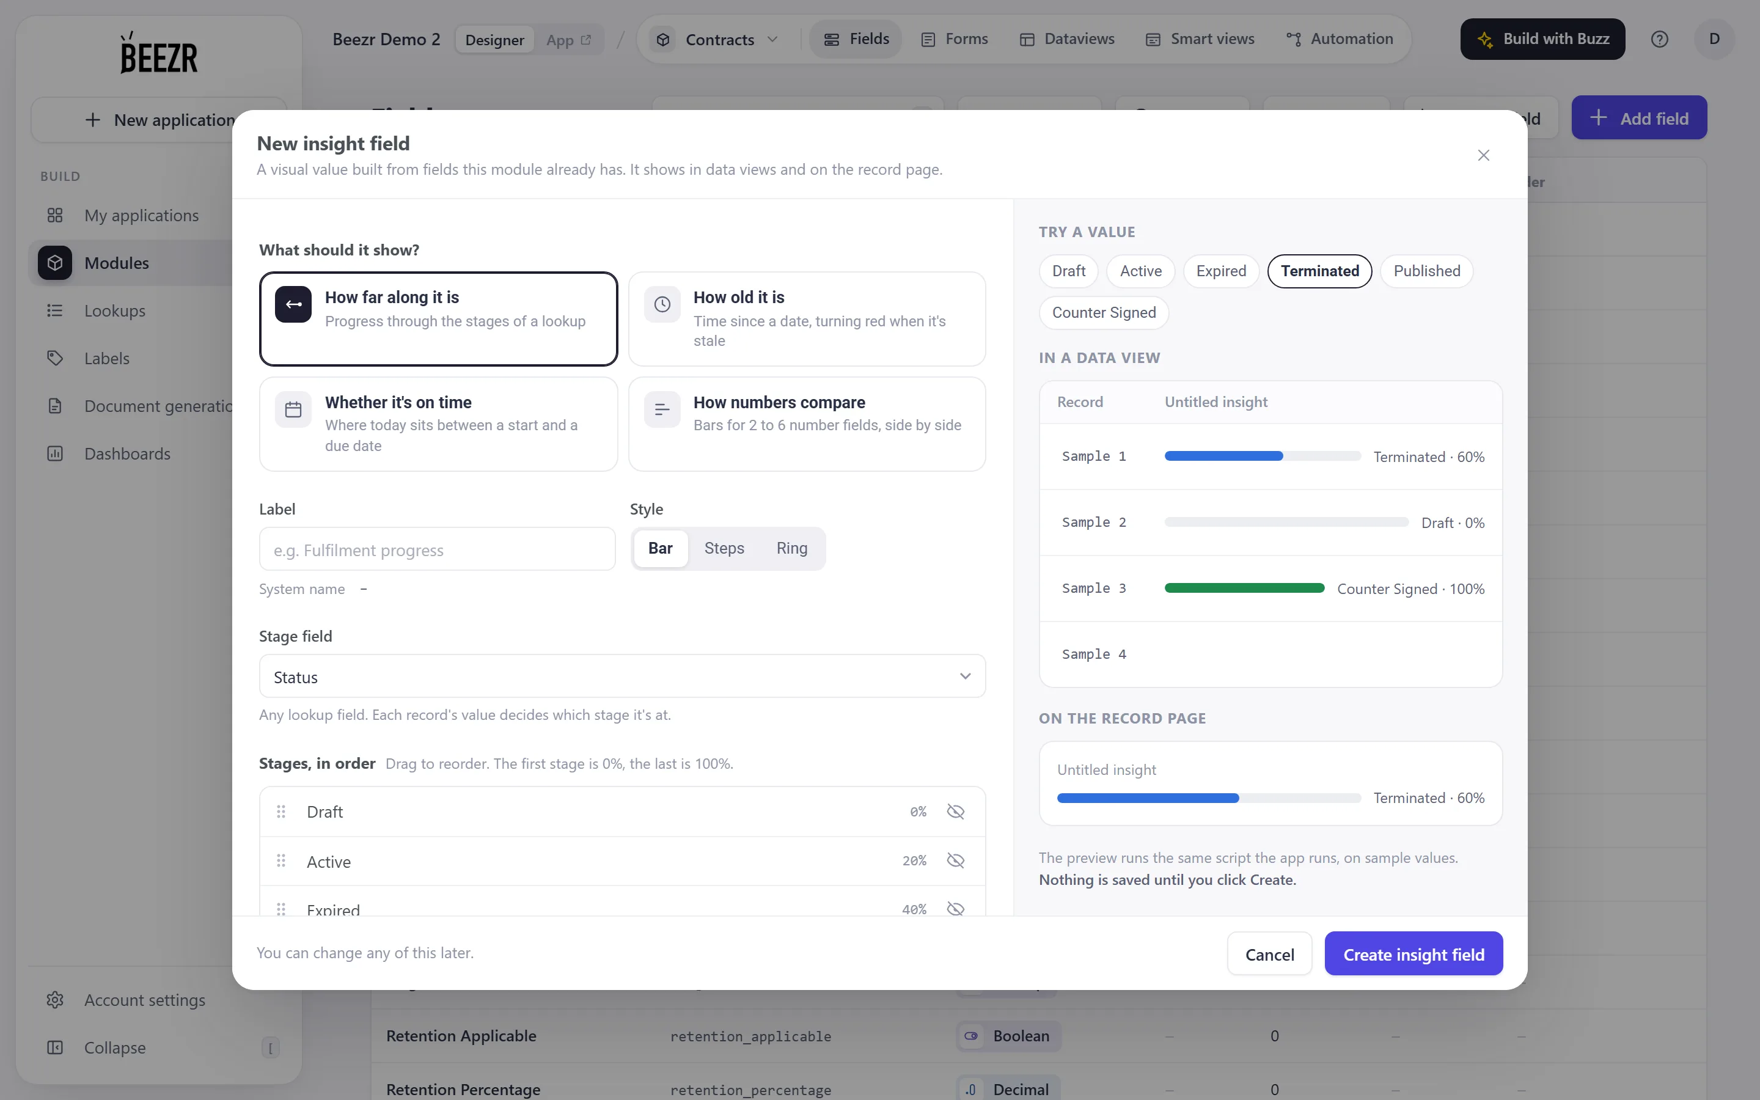The image size is (1760, 1100).
Task: Grab the drag handle for Draft stage
Action: tap(282, 811)
